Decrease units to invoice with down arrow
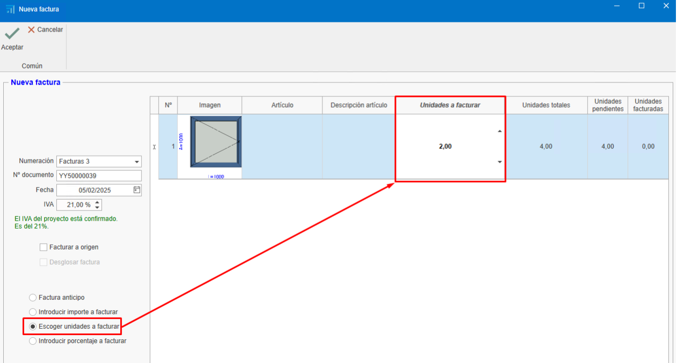The height and width of the screenshot is (363, 677). [500, 162]
